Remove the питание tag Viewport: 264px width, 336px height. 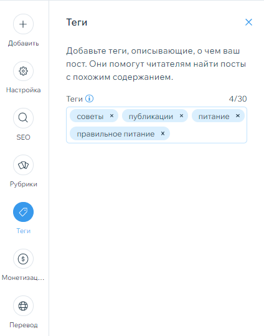coord(238,116)
